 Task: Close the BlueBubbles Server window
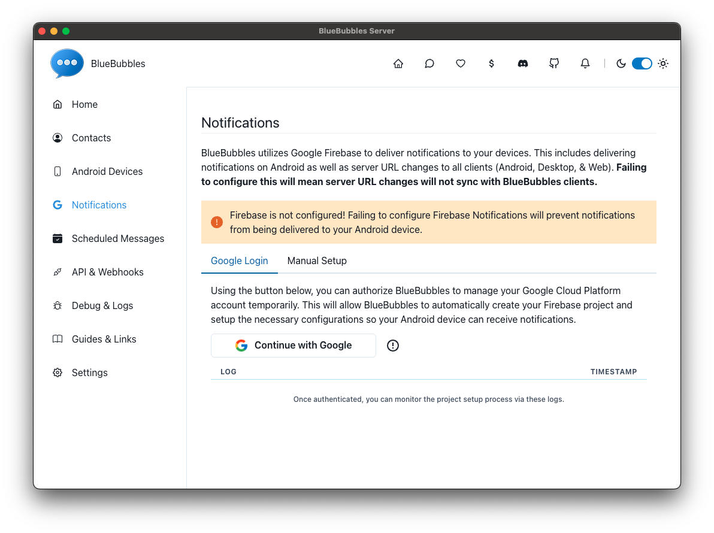click(42, 31)
